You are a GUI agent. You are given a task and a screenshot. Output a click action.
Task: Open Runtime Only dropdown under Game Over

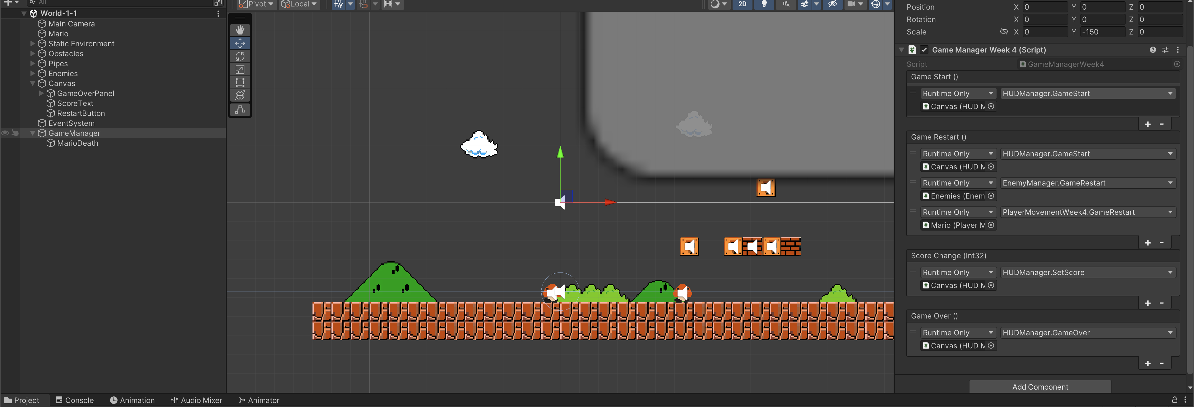pyautogui.click(x=958, y=332)
